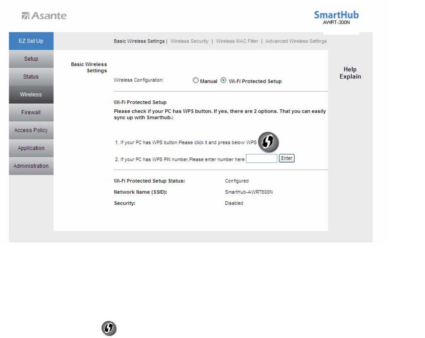The width and height of the screenshot is (425, 338).
Task: Select the Manual radio button
Action: click(195, 80)
